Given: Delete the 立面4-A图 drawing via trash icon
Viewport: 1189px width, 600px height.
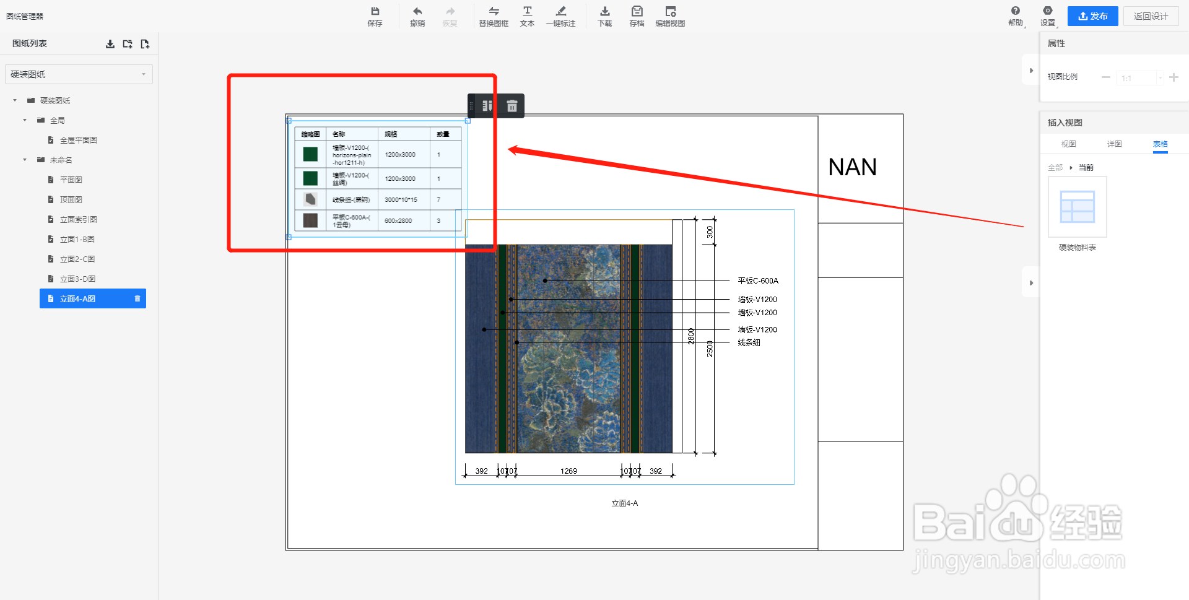Looking at the screenshot, I should click(137, 298).
